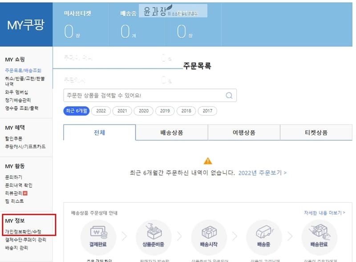Open 배송지 관리 menu item
The height and width of the screenshot is (262, 356).
(x=16, y=248)
